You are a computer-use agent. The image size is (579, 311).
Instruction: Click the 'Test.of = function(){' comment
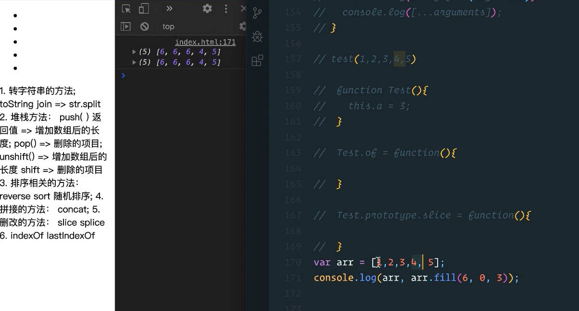point(396,153)
